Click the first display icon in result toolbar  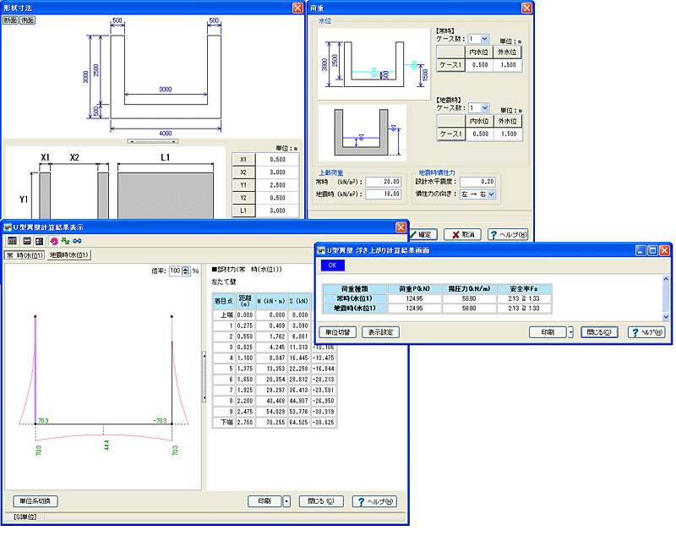[12, 241]
